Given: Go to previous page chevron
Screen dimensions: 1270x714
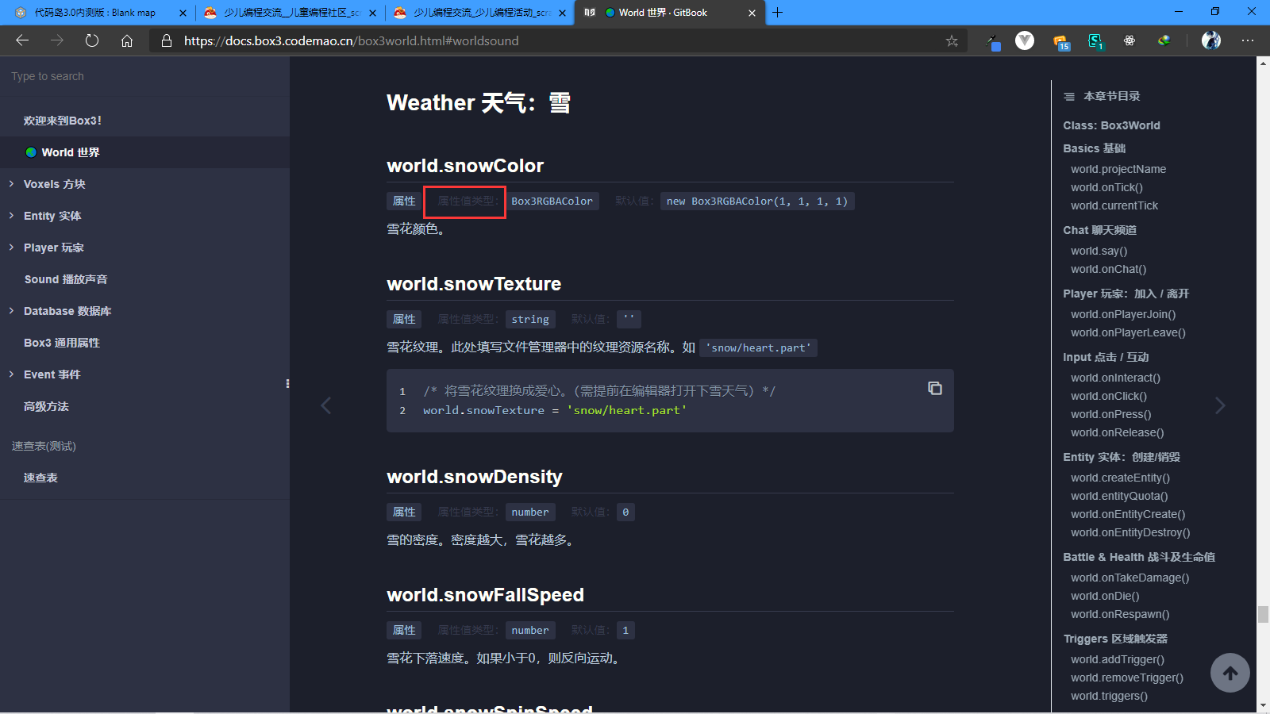Looking at the screenshot, I should (x=325, y=405).
